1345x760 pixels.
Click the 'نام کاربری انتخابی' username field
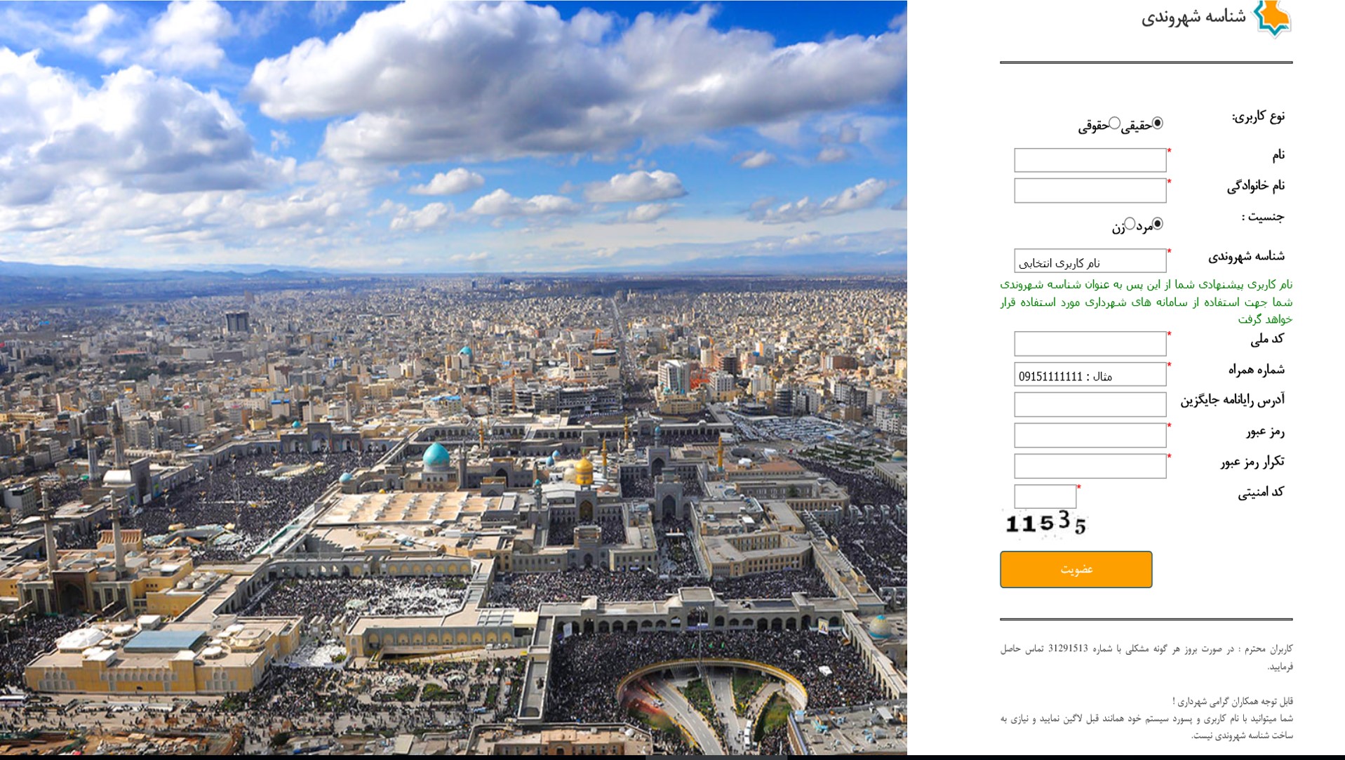click(x=1090, y=261)
